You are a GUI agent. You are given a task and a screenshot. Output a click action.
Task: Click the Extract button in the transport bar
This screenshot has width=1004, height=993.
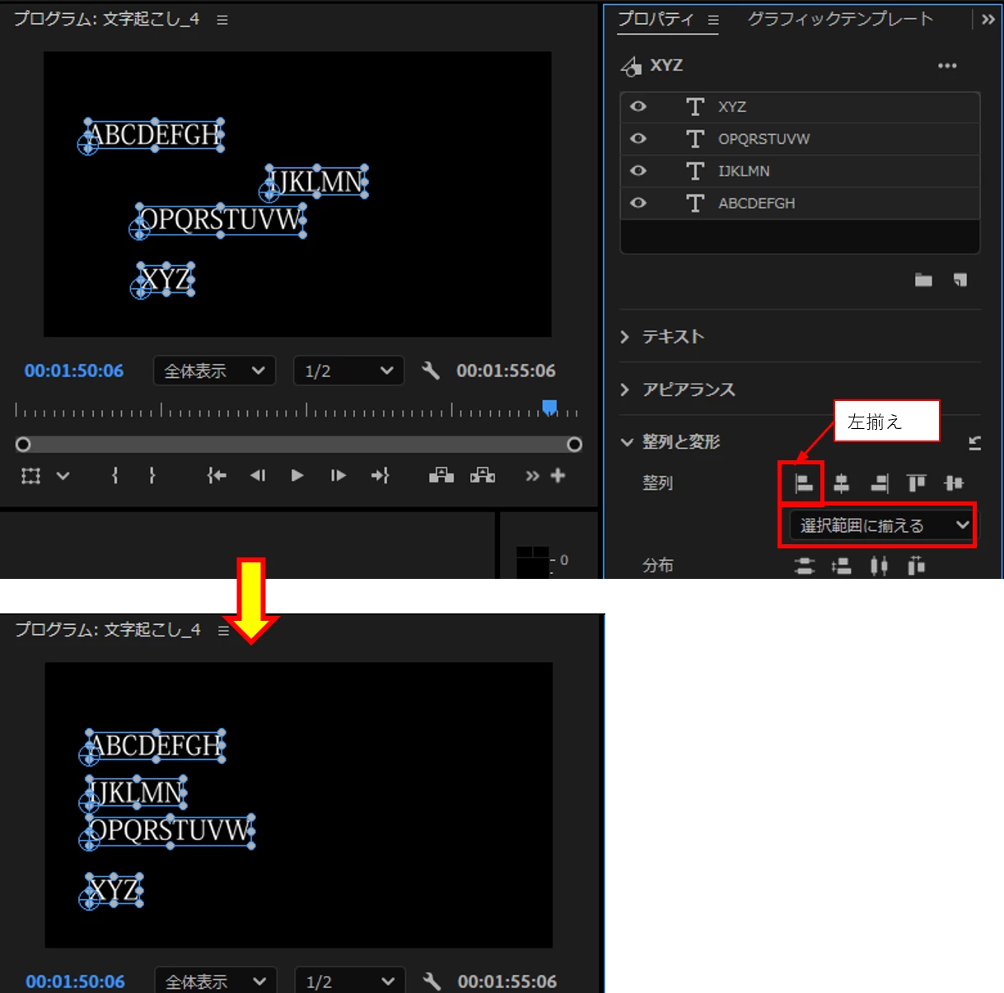483,475
